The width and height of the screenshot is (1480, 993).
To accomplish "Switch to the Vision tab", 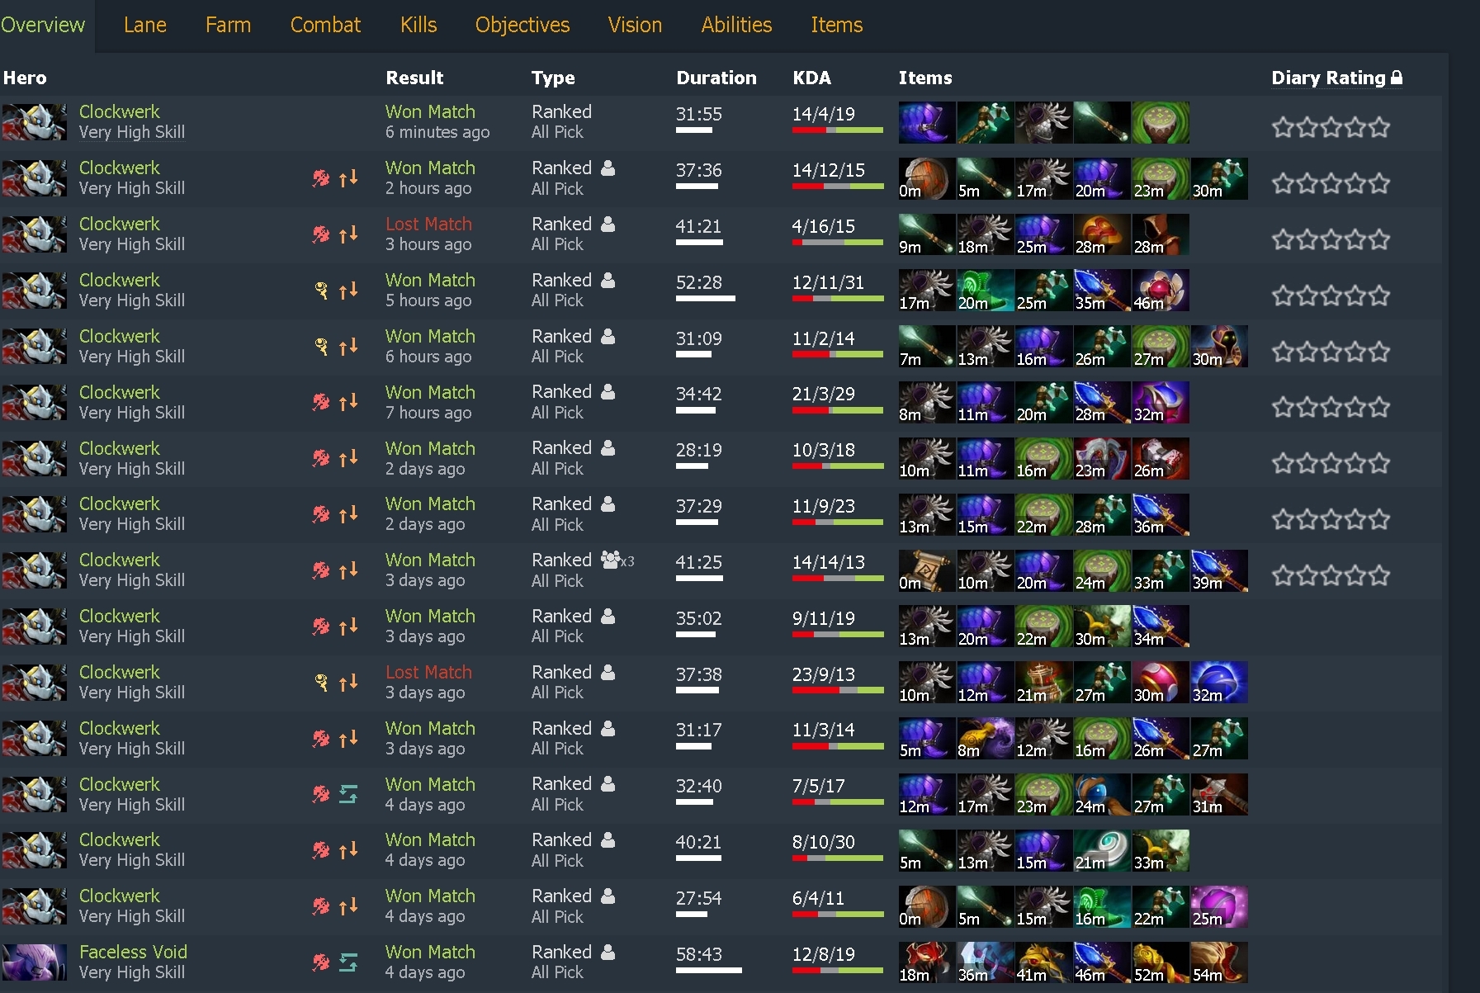I will (x=635, y=25).
